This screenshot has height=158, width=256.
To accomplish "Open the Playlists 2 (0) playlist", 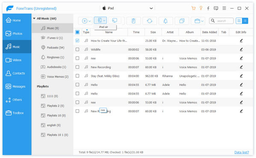I will click(53, 105).
